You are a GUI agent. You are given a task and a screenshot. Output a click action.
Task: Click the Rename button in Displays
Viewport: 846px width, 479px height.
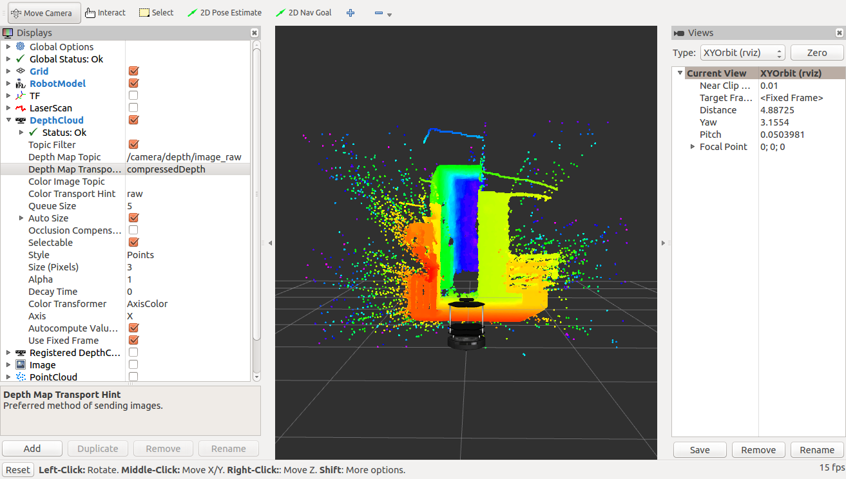tap(229, 449)
